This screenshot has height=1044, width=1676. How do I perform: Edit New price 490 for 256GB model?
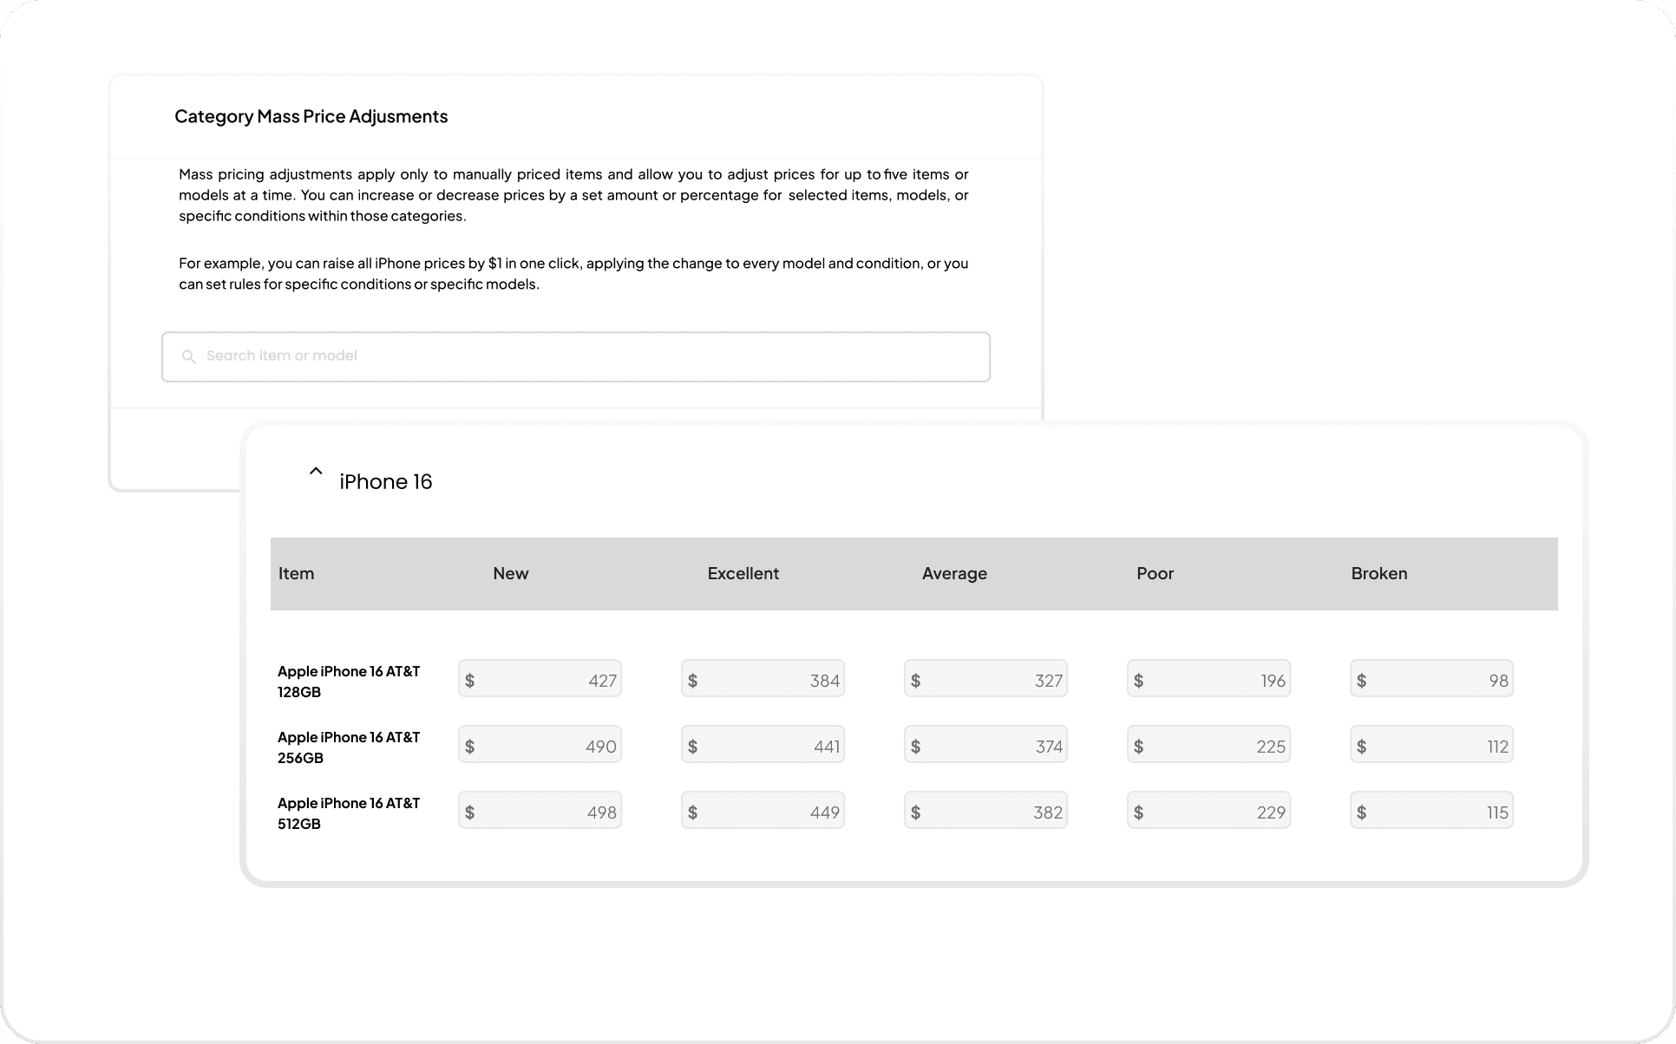[540, 745]
